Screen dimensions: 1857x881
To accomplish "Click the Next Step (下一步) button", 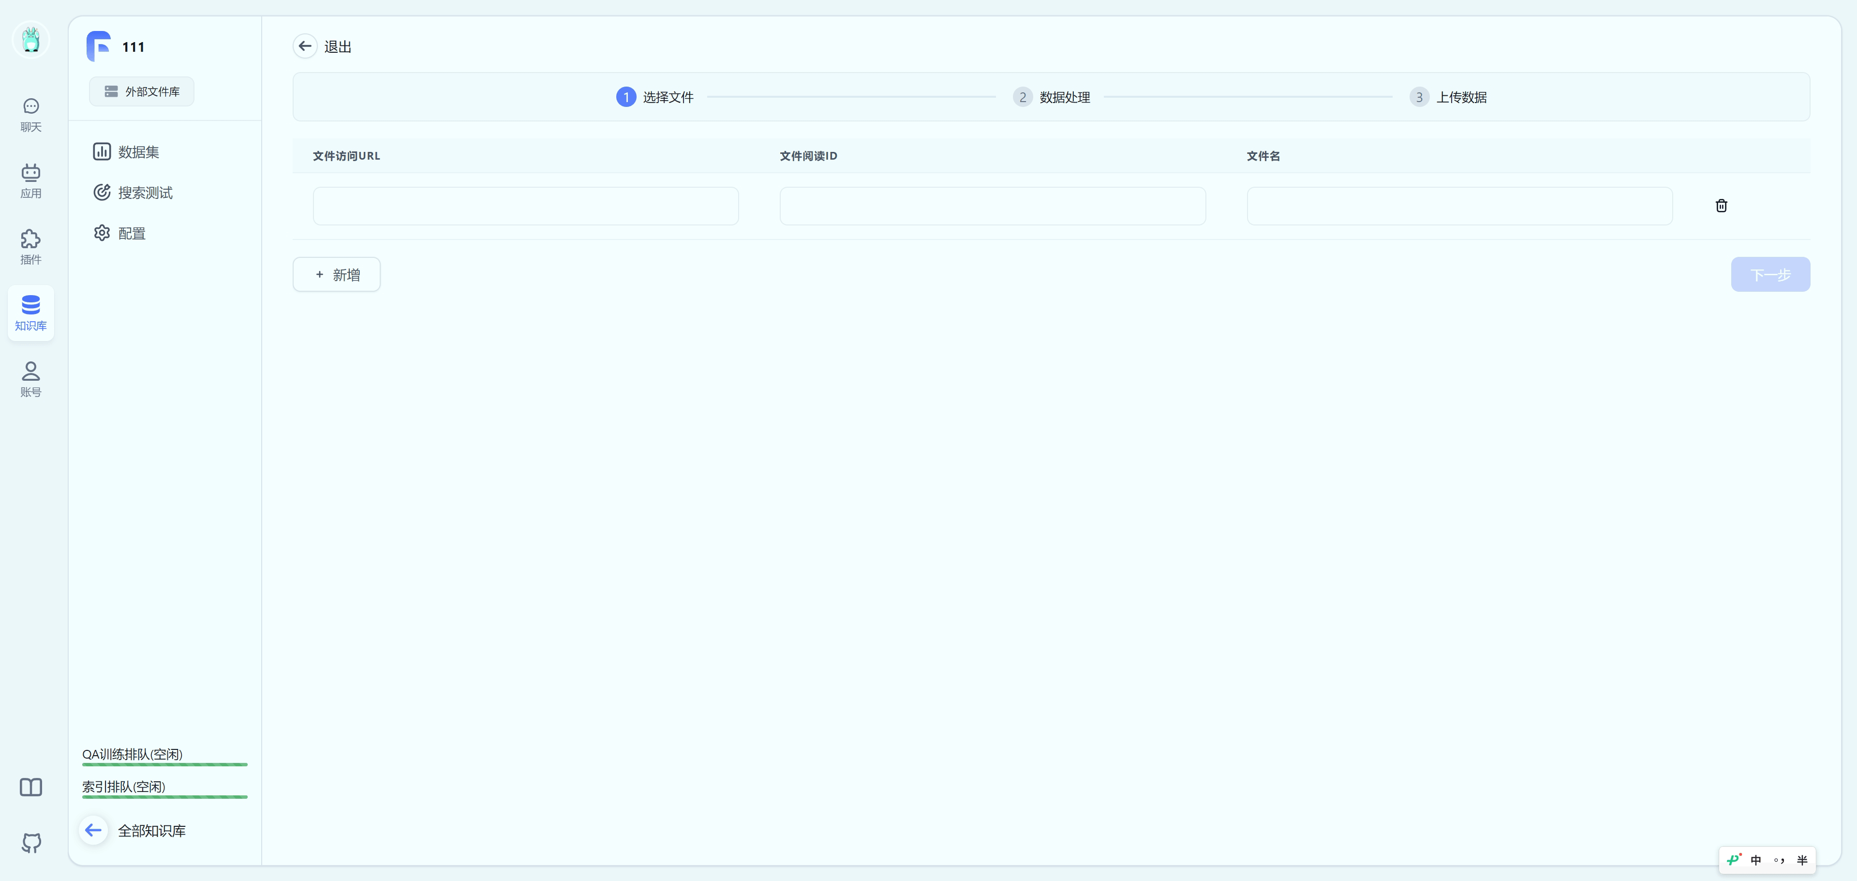I will (x=1770, y=275).
